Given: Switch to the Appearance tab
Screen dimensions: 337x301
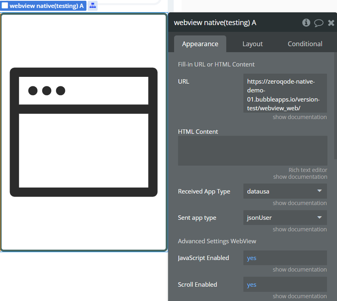Looking at the screenshot, I should coord(200,44).
